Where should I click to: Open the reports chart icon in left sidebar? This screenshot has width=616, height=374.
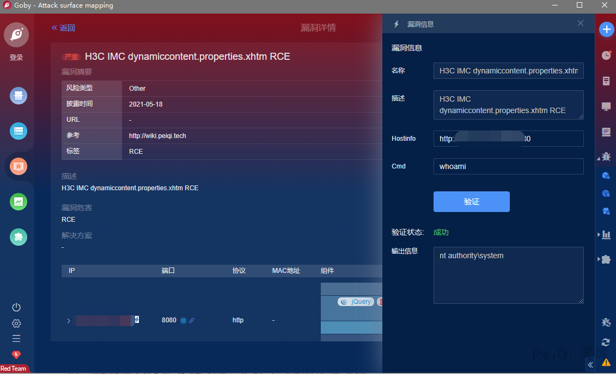click(x=19, y=202)
